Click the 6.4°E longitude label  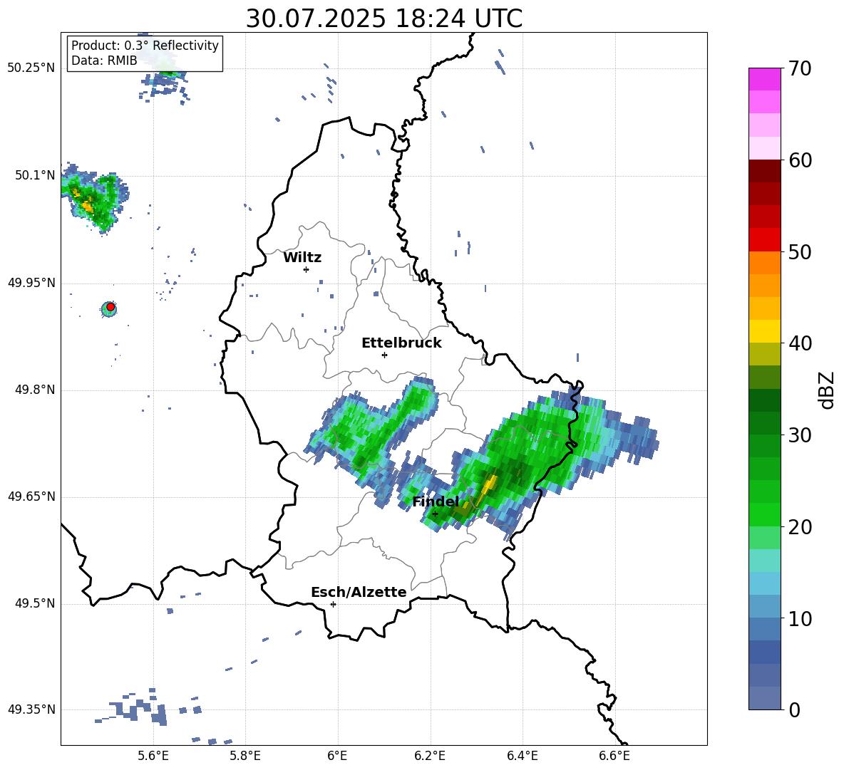pyautogui.click(x=522, y=756)
